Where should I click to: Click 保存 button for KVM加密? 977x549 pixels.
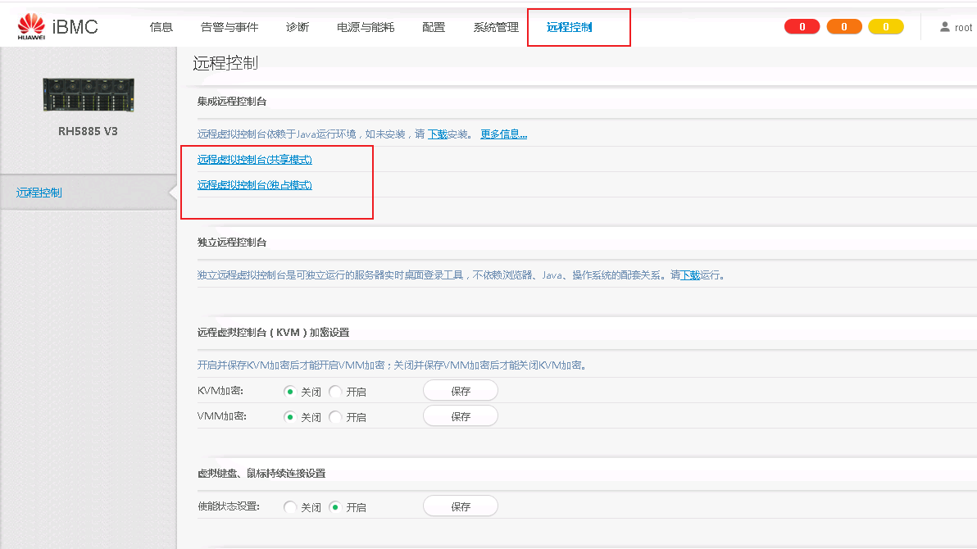460,390
